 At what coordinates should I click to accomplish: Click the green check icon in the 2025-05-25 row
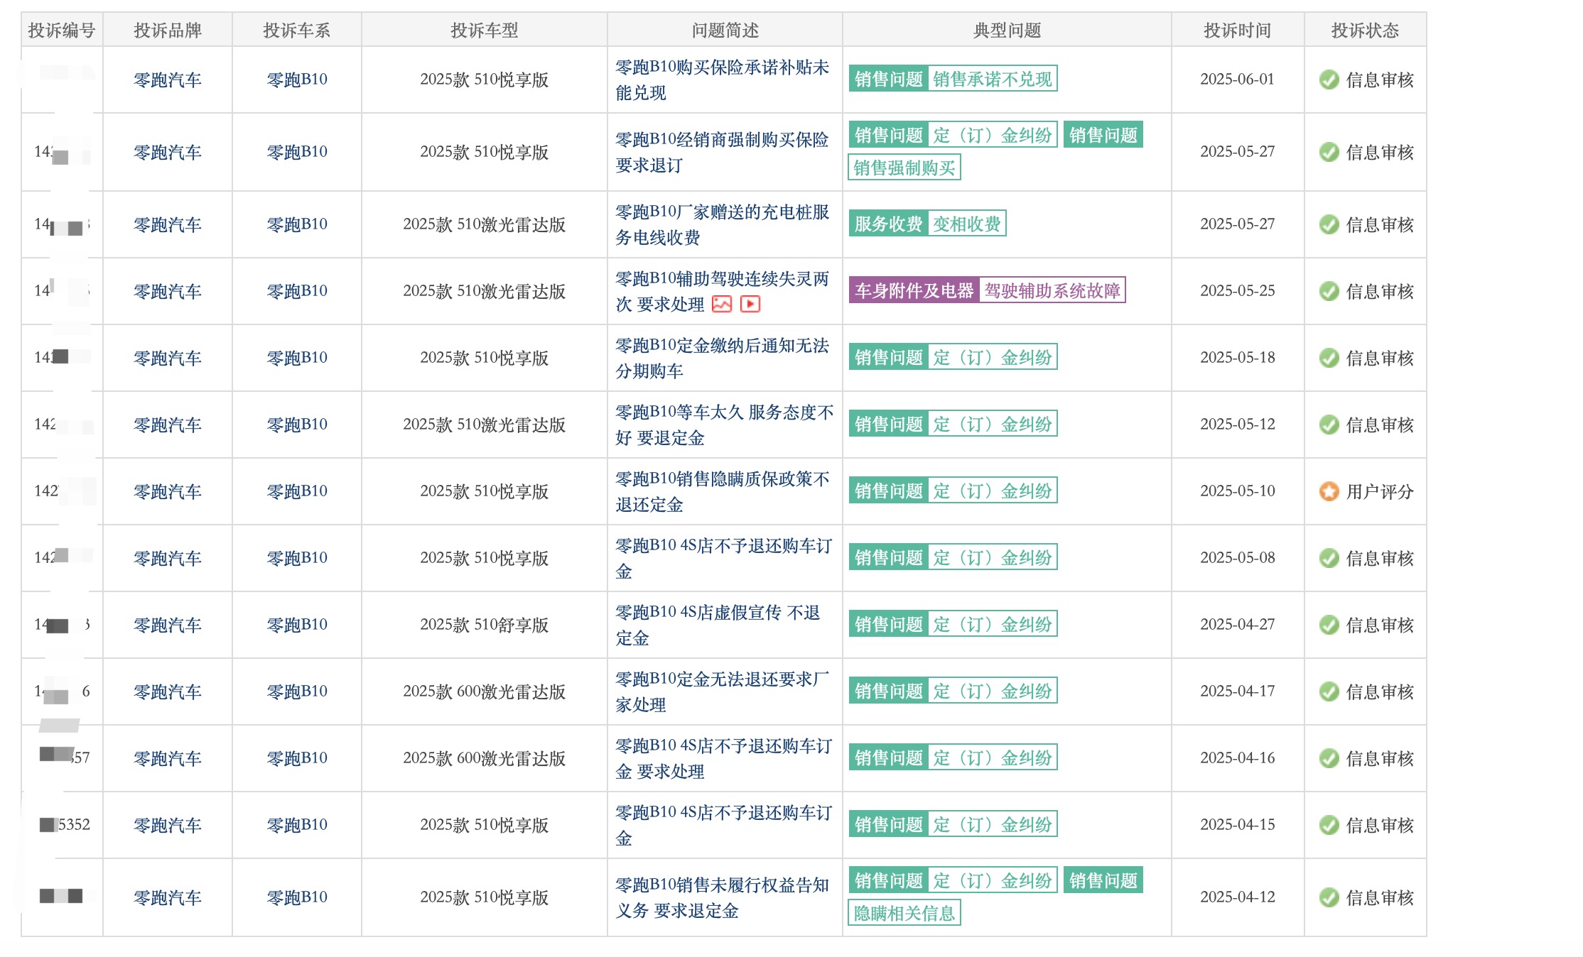tap(1329, 291)
